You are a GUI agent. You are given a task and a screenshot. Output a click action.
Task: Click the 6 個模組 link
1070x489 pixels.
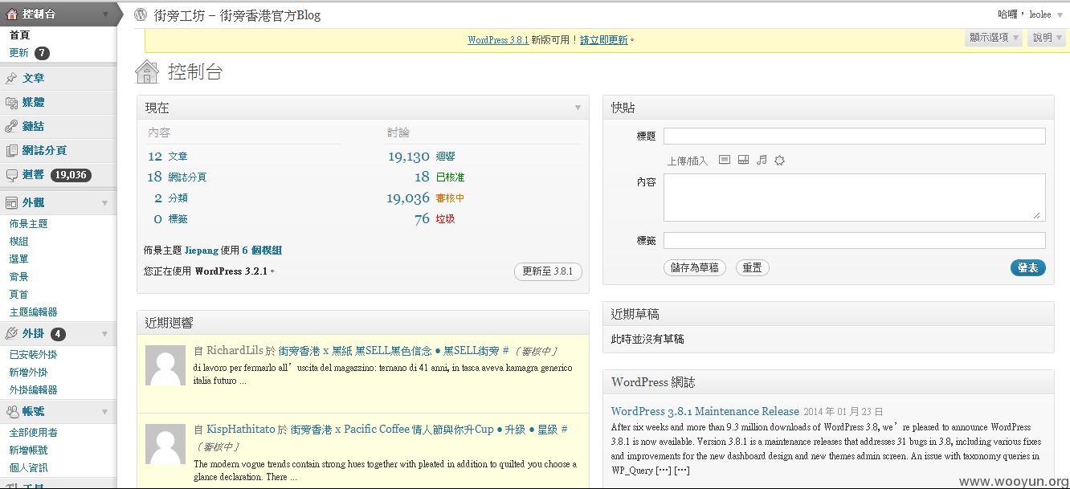tap(262, 251)
